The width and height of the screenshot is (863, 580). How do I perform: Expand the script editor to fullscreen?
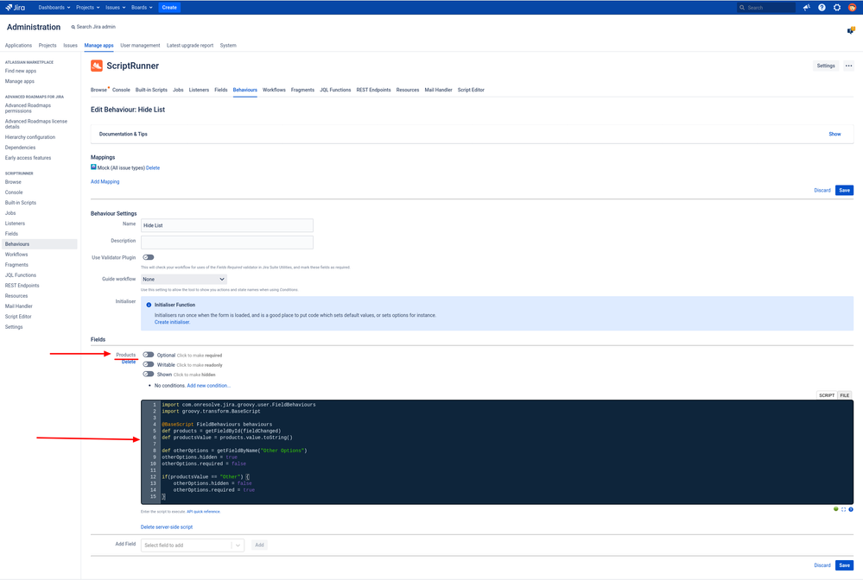pos(843,509)
